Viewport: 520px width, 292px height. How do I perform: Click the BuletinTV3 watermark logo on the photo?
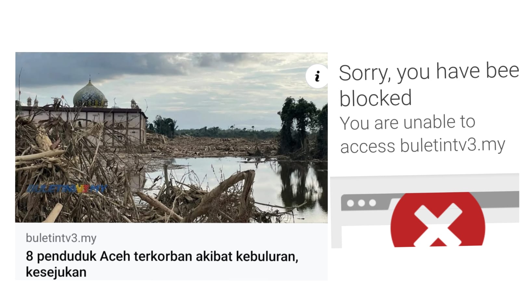[x=67, y=189]
